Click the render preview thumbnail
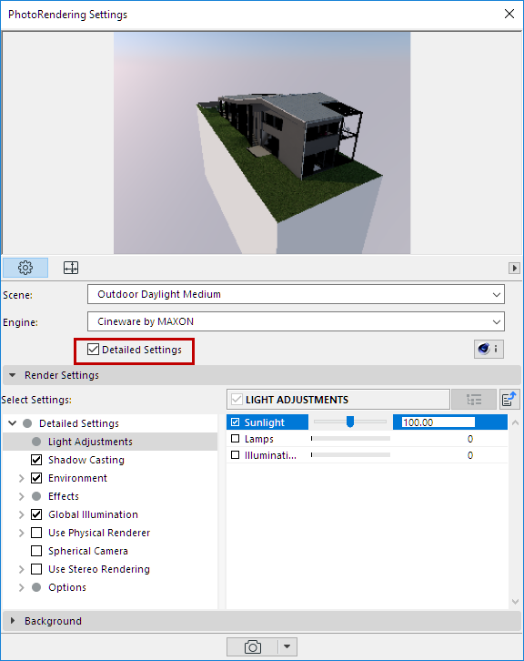524x661 pixels. [262, 143]
